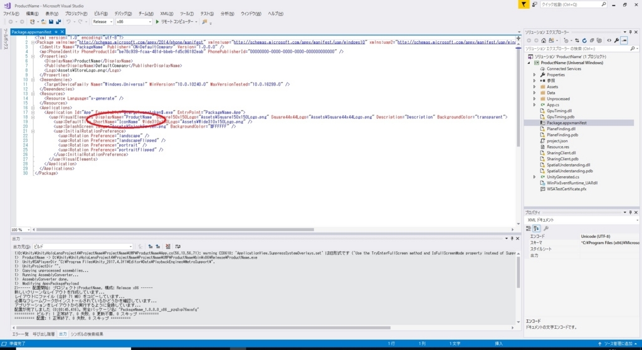Click the Save icon in the main toolbar

point(51,22)
